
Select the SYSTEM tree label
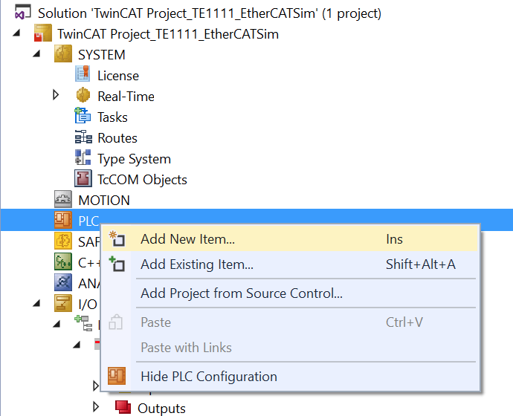click(101, 54)
